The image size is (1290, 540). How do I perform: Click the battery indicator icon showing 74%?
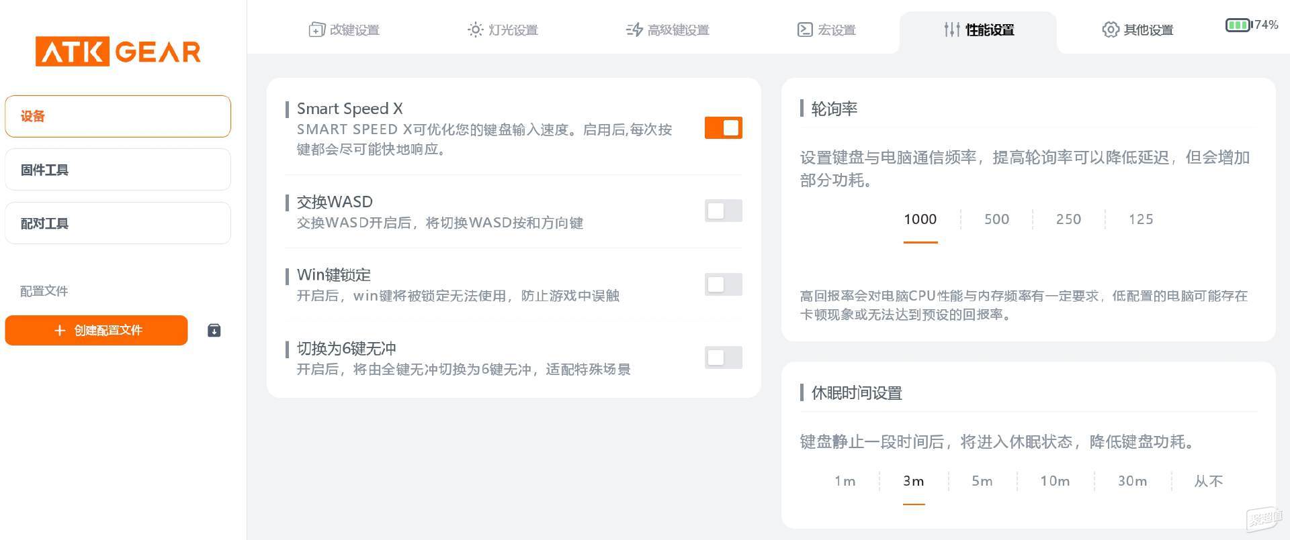1239,25
